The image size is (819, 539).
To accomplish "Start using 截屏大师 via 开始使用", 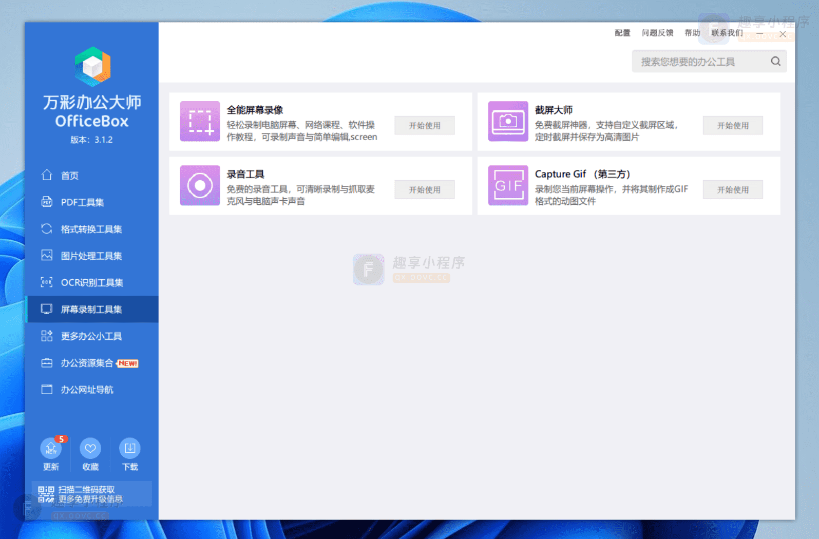I will [733, 125].
